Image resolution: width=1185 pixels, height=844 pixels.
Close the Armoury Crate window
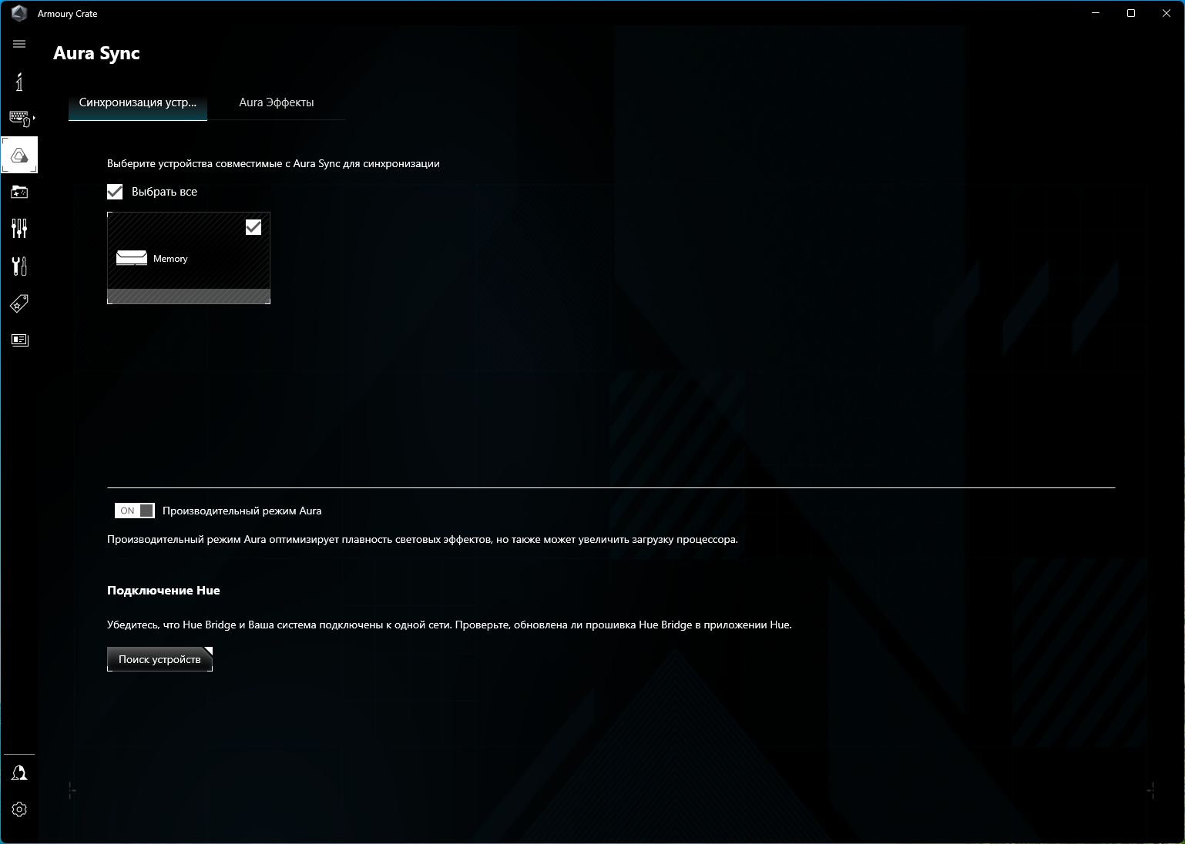(1167, 13)
